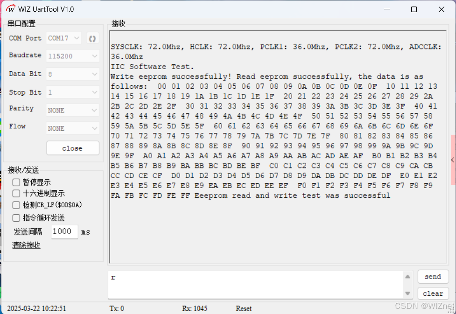The width and height of the screenshot is (456, 314).
Task: Click the send box scroll down arrow
Action: [x=408, y=293]
